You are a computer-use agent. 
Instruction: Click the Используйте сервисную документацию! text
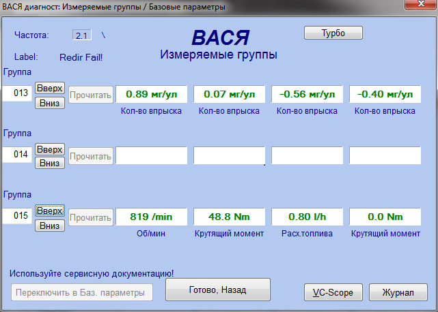point(92,273)
